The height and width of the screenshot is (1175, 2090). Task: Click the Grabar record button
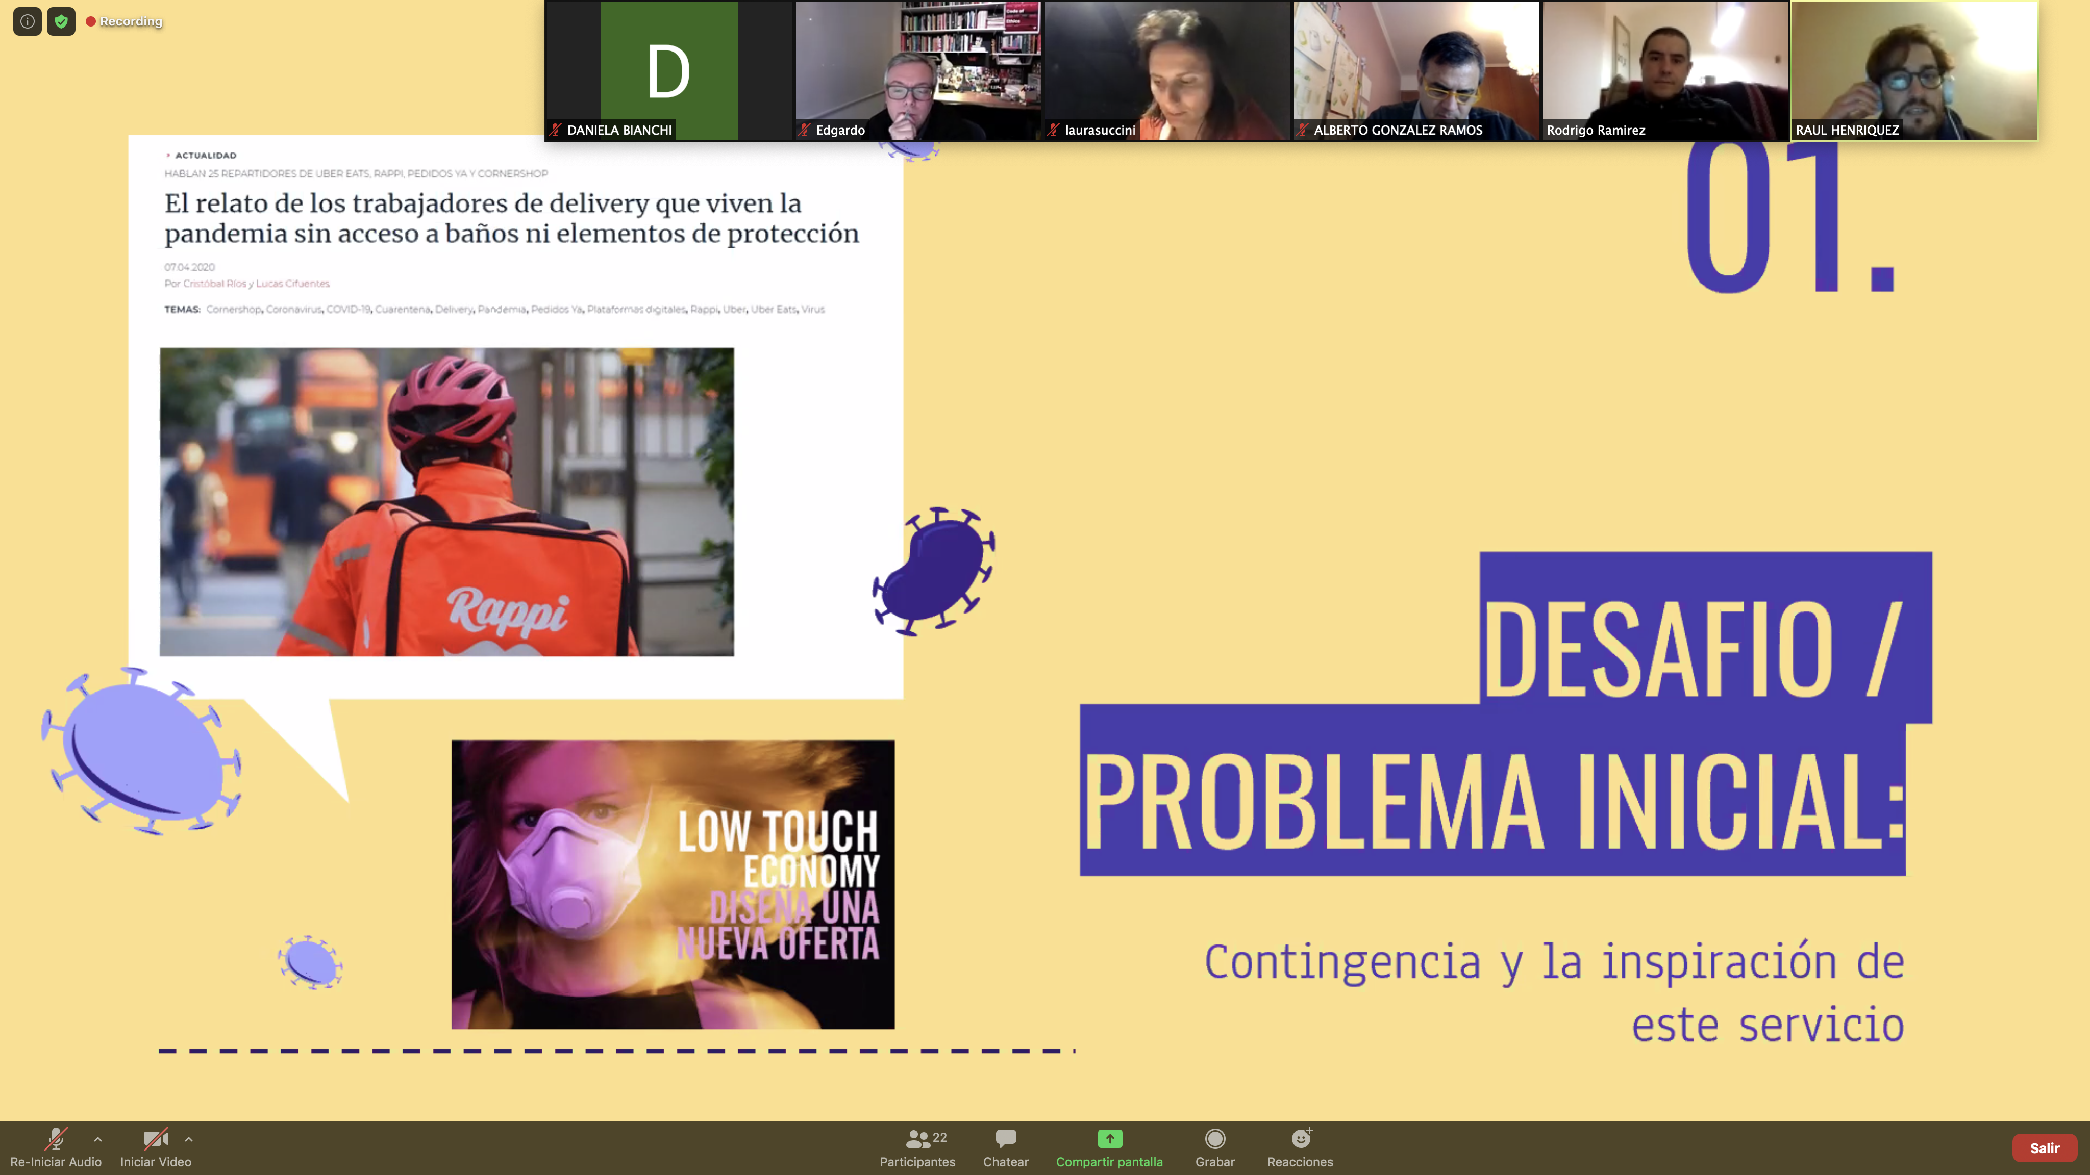1214,1148
